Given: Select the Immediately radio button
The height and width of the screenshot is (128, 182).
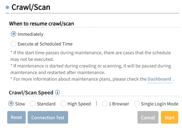Looking at the screenshot, I should (x=13, y=34).
